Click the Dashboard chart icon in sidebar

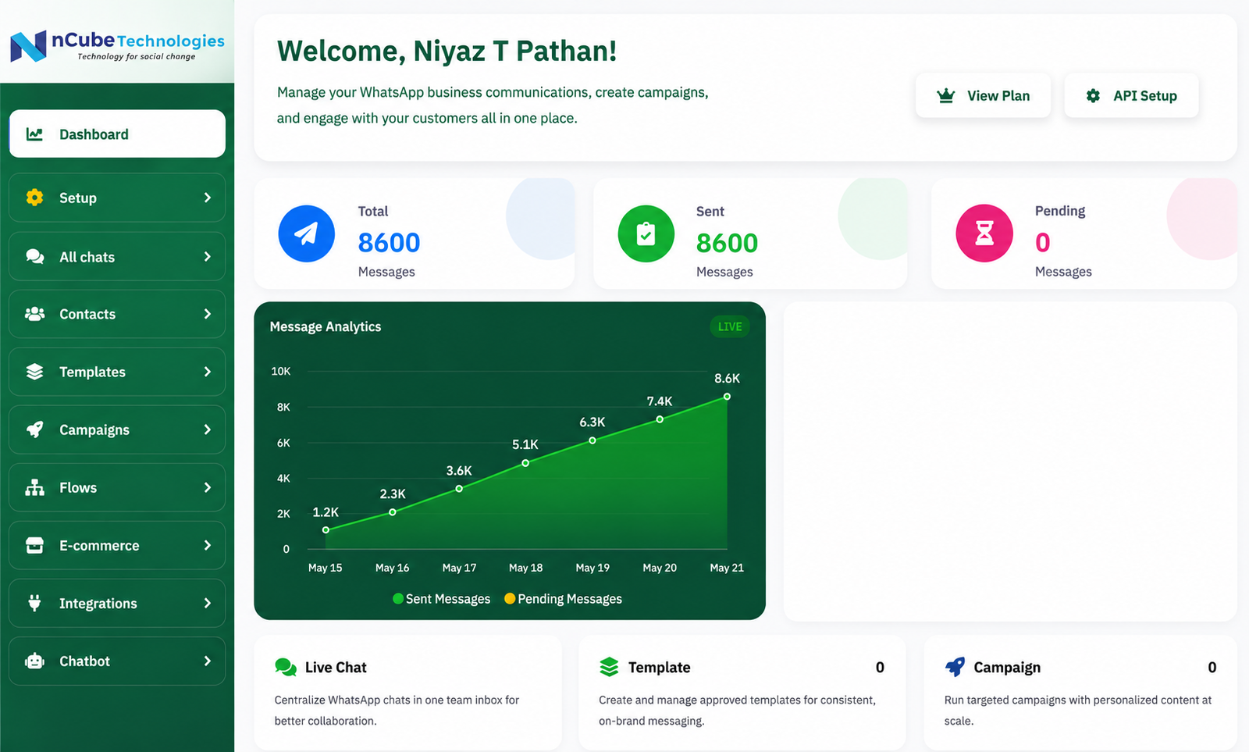[x=34, y=134]
